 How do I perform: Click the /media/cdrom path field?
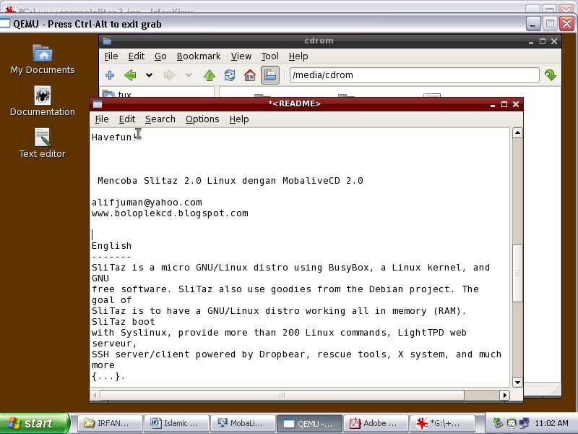[x=414, y=75]
